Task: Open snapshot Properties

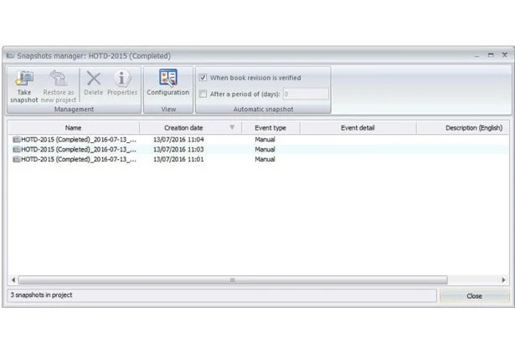Action: tap(122, 80)
